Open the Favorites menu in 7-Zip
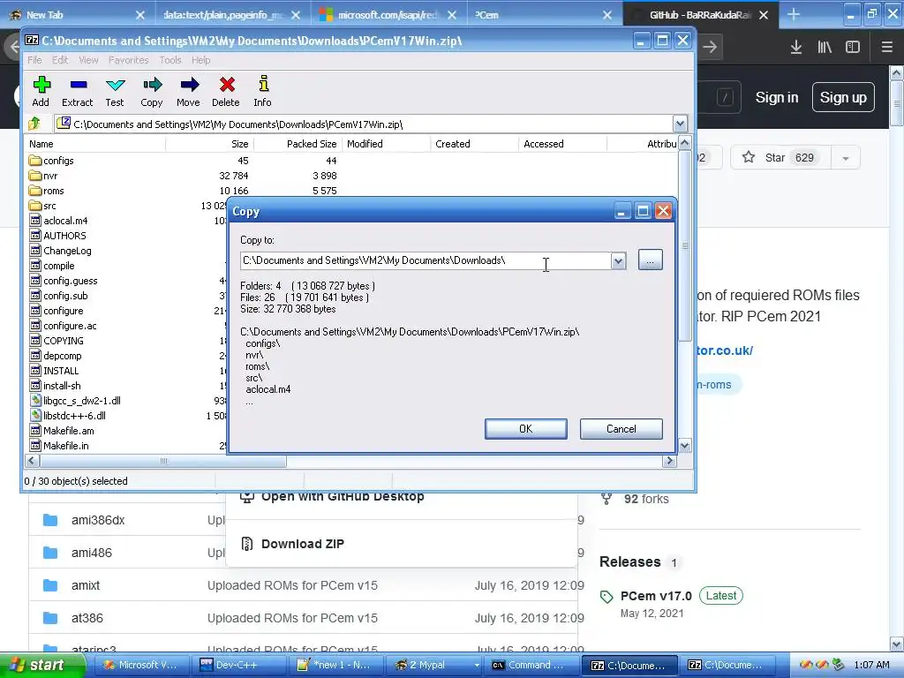 129,60
